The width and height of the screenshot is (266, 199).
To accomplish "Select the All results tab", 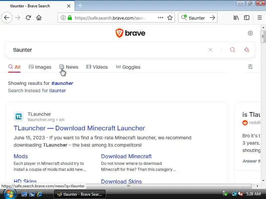I will (x=14, y=67).
